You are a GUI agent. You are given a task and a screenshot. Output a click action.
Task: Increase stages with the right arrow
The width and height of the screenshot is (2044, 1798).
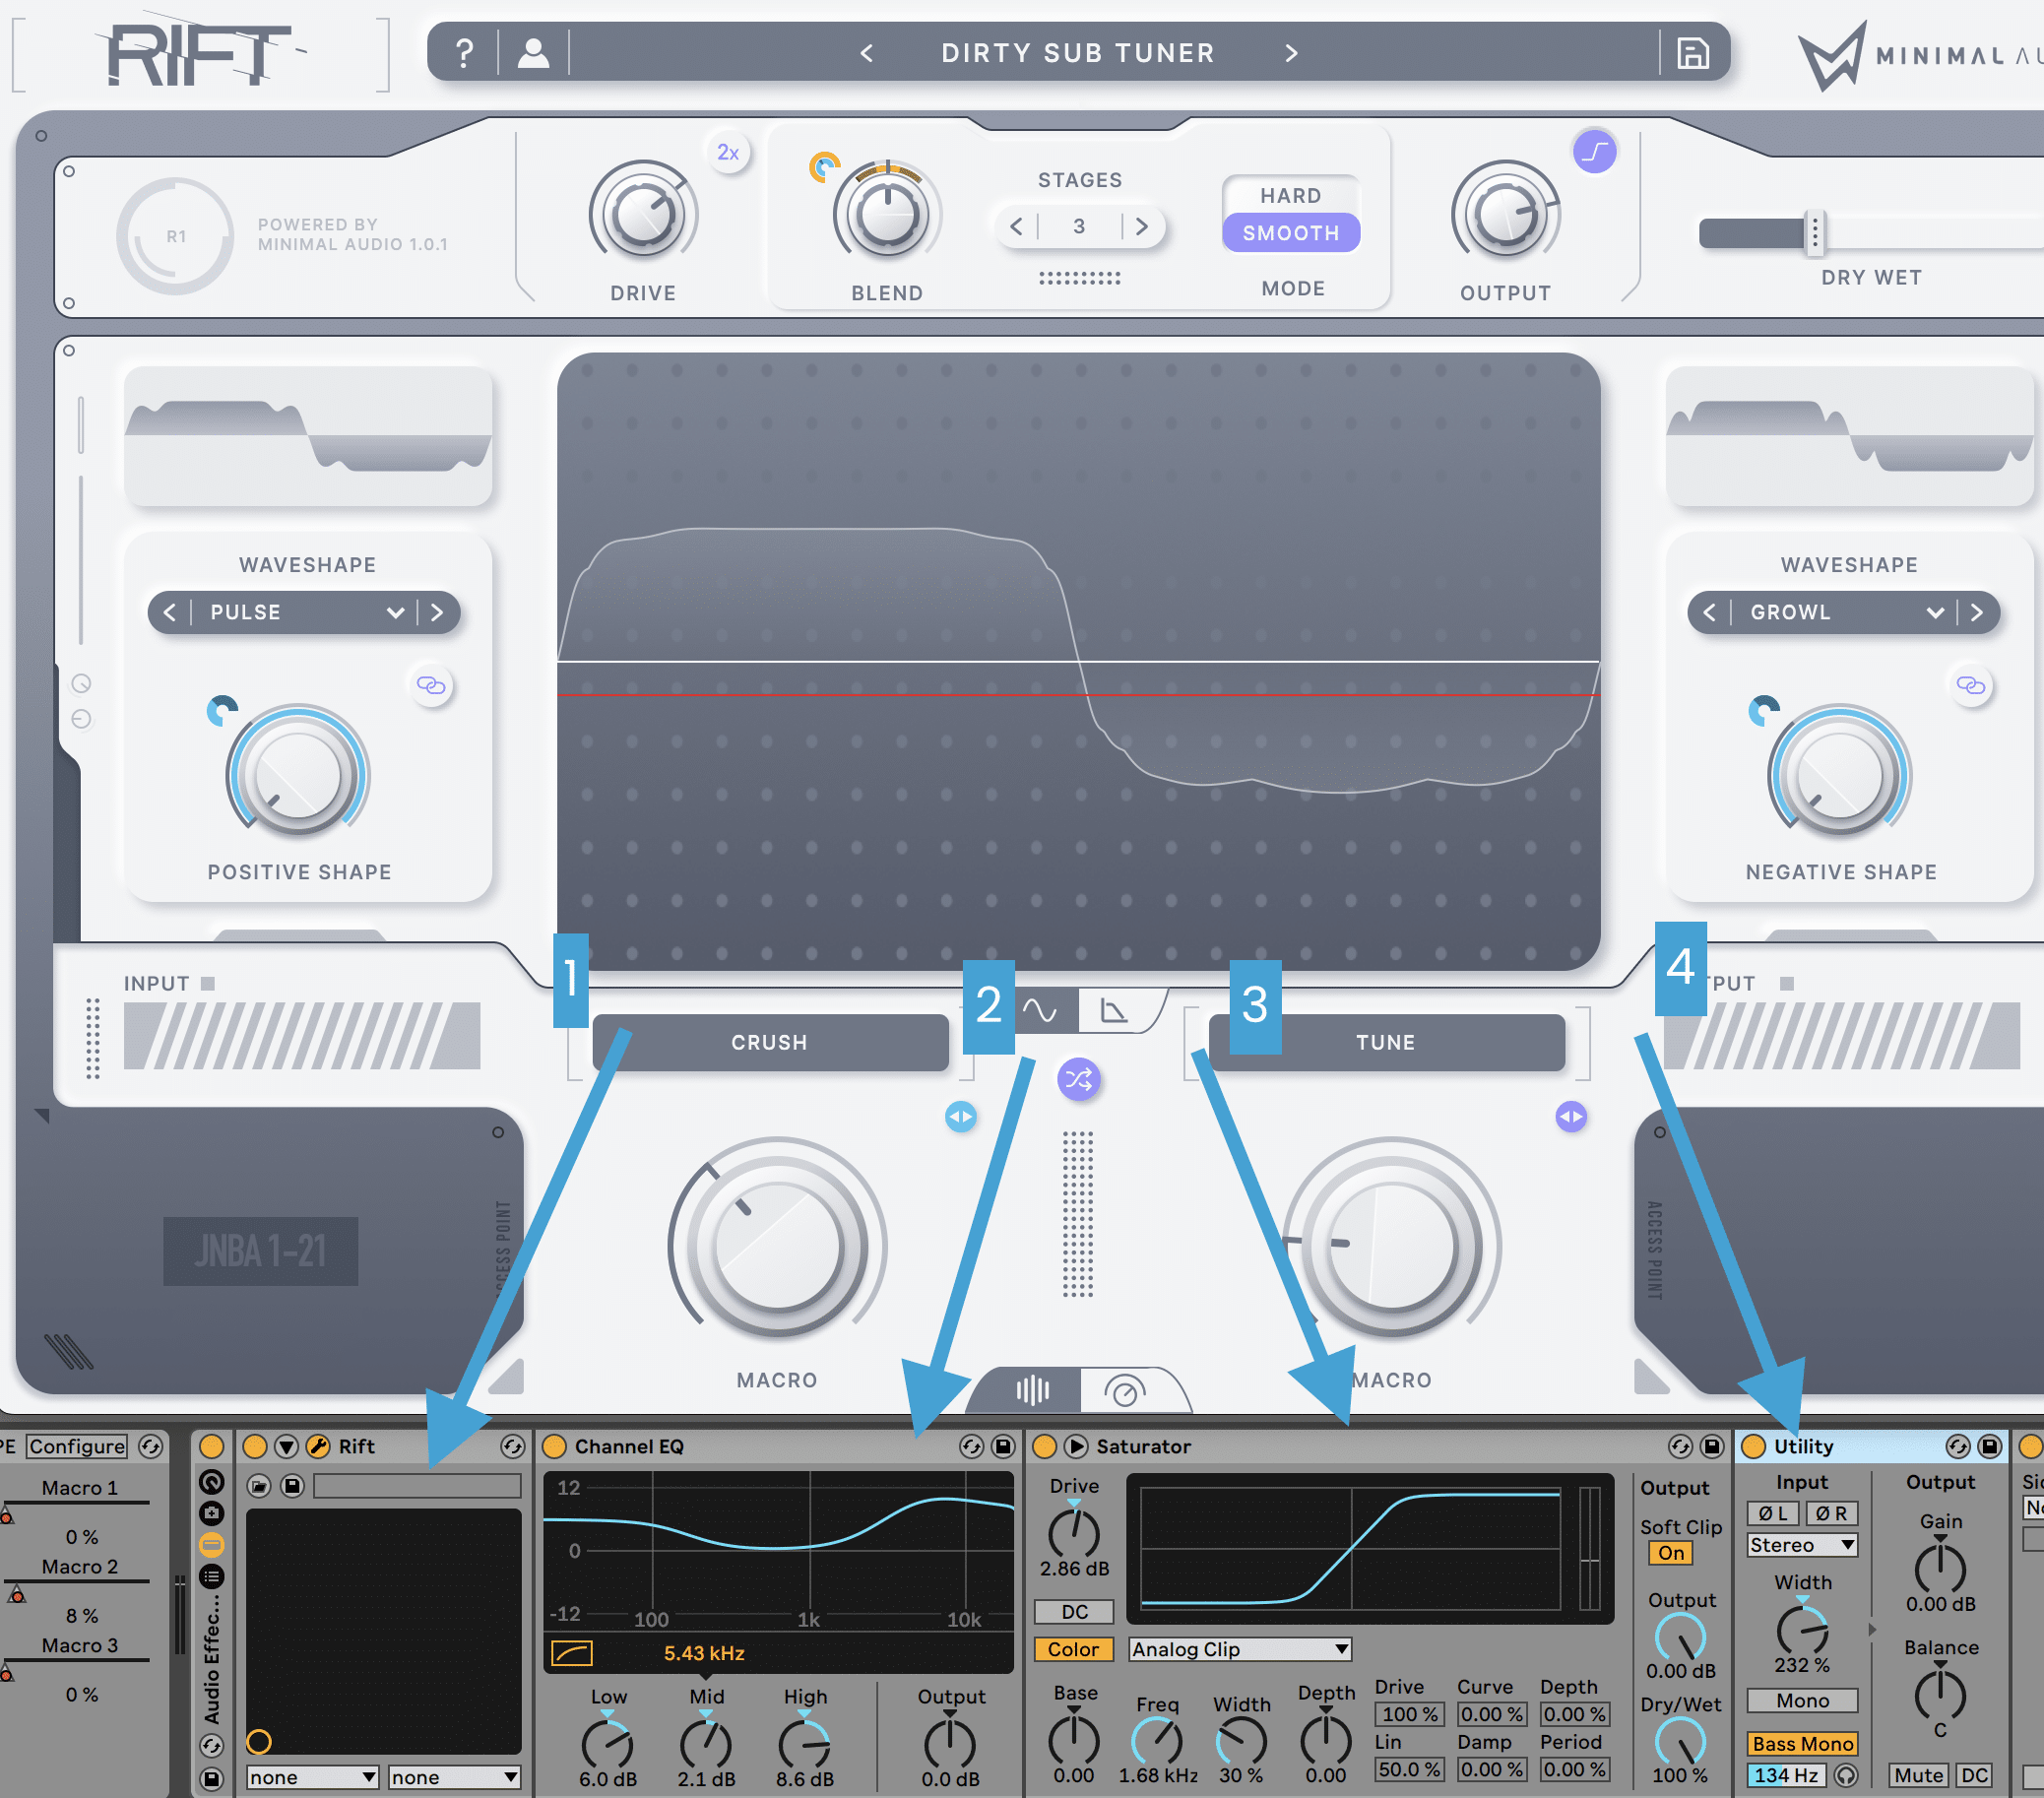(1141, 226)
